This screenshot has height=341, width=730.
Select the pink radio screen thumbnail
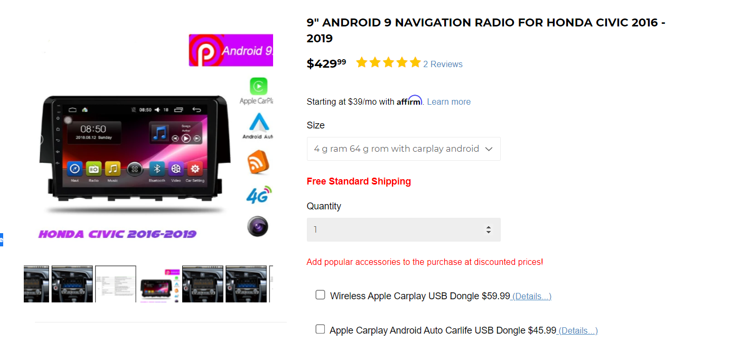(x=159, y=284)
